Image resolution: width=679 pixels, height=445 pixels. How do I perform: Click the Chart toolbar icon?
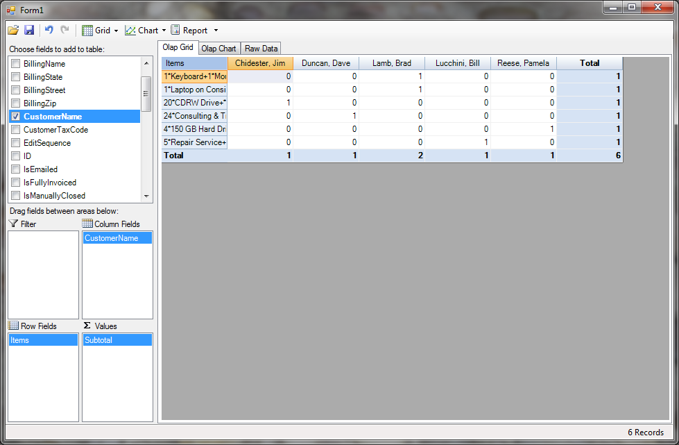tap(130, 30)
